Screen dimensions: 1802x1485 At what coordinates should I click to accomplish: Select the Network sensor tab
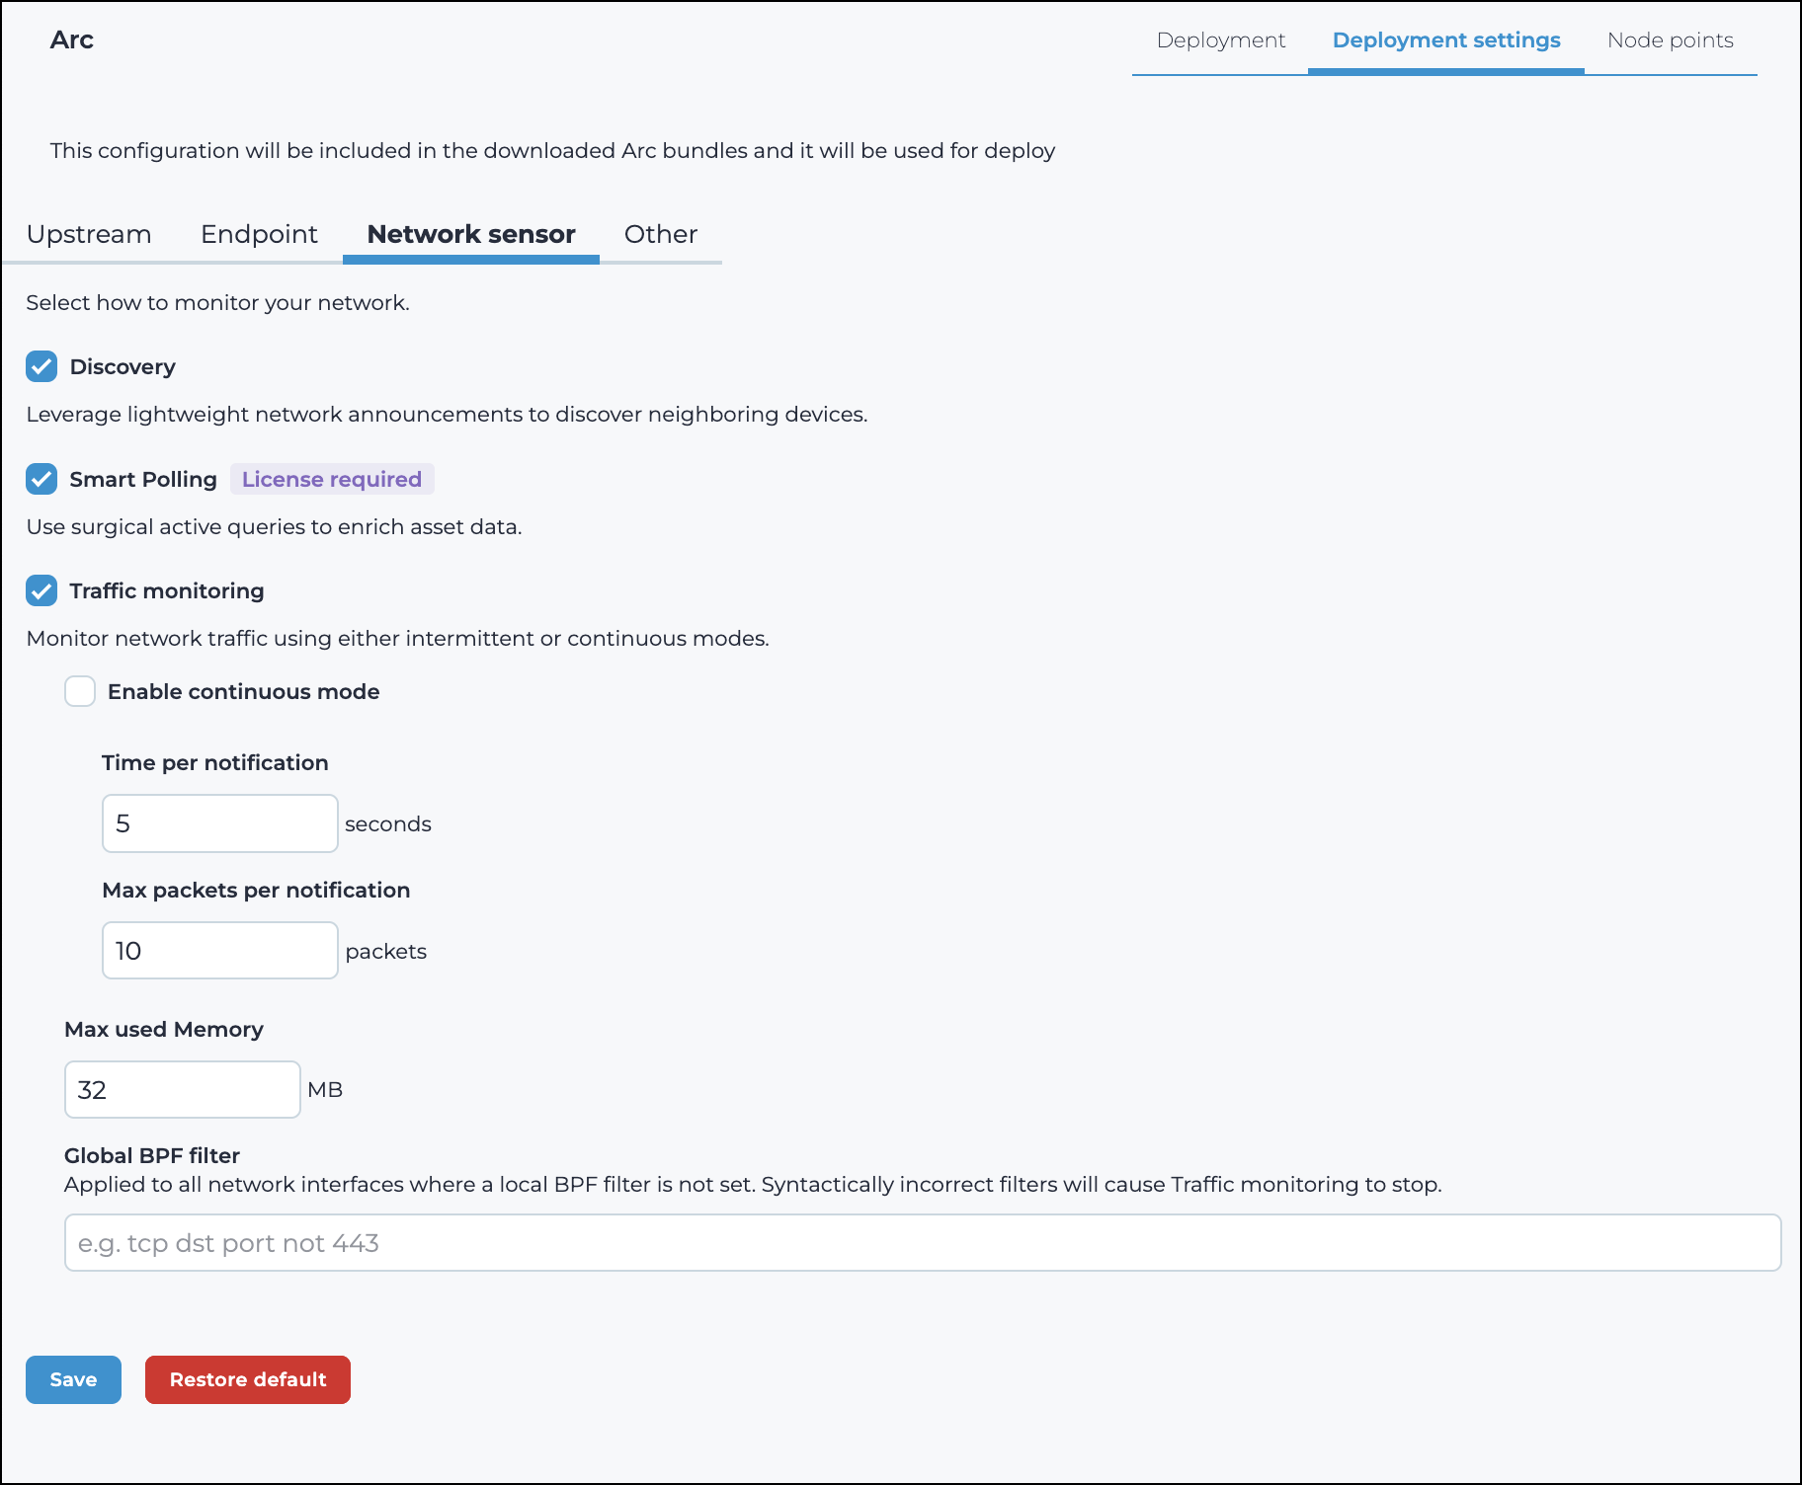coord(470,234)
